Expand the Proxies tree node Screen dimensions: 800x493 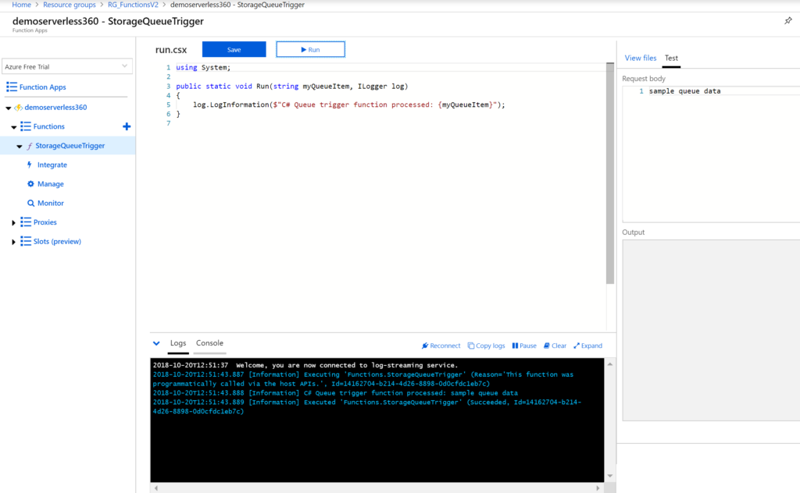coord(14,223)
